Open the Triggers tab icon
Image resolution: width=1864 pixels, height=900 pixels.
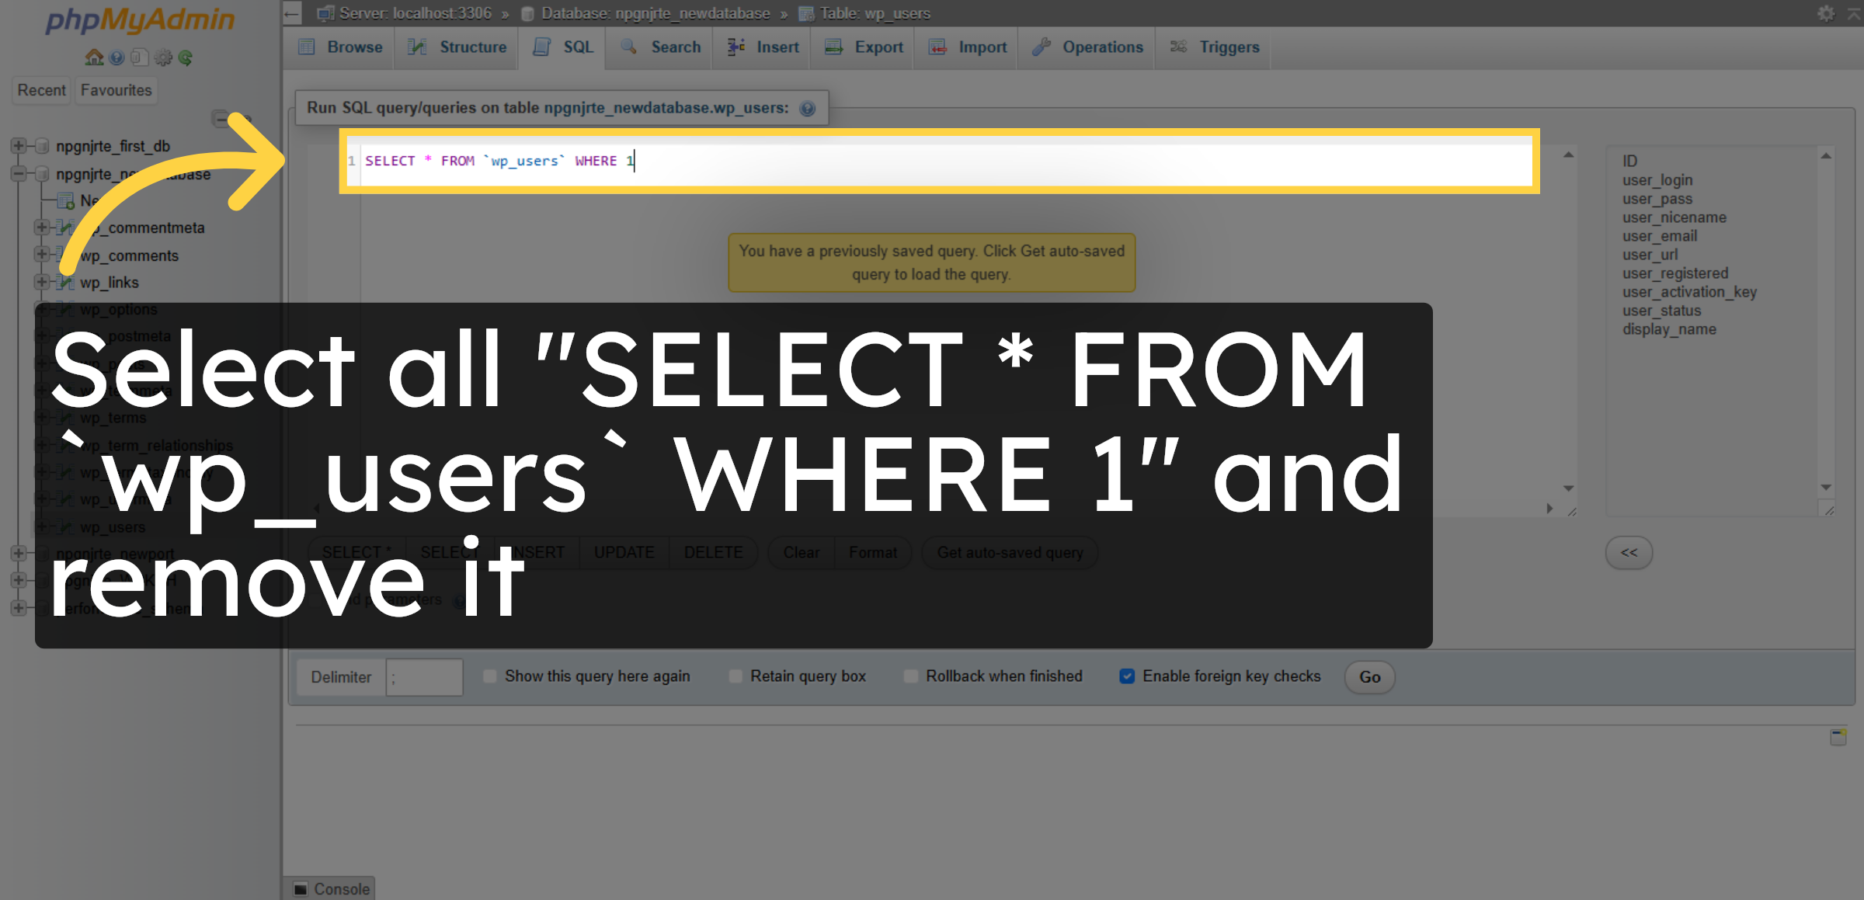click(x=1178, y=47)
